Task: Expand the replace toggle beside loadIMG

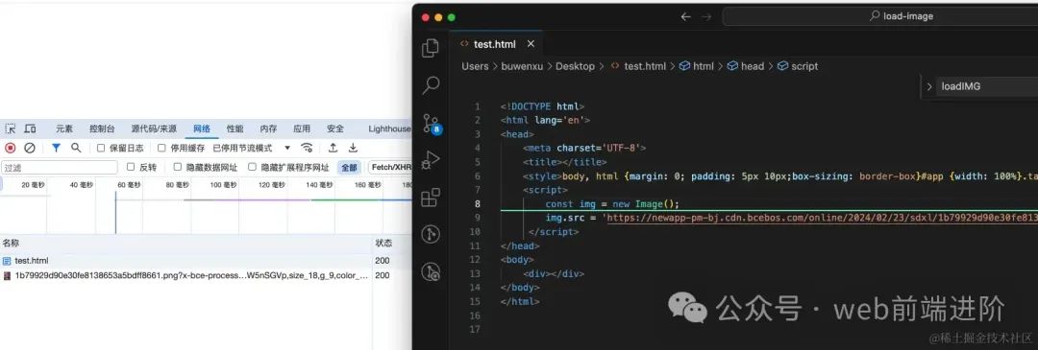Action: [928, 86]
